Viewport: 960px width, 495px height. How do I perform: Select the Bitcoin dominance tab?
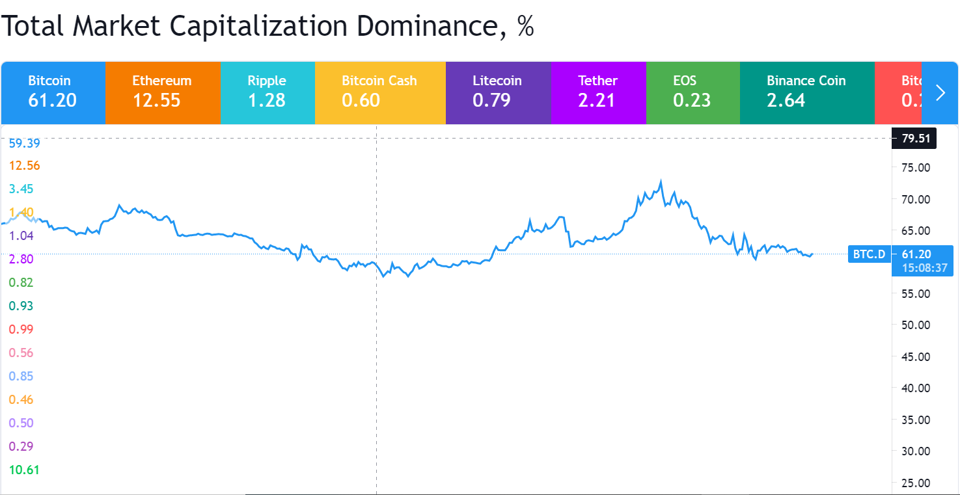(53, 92)
